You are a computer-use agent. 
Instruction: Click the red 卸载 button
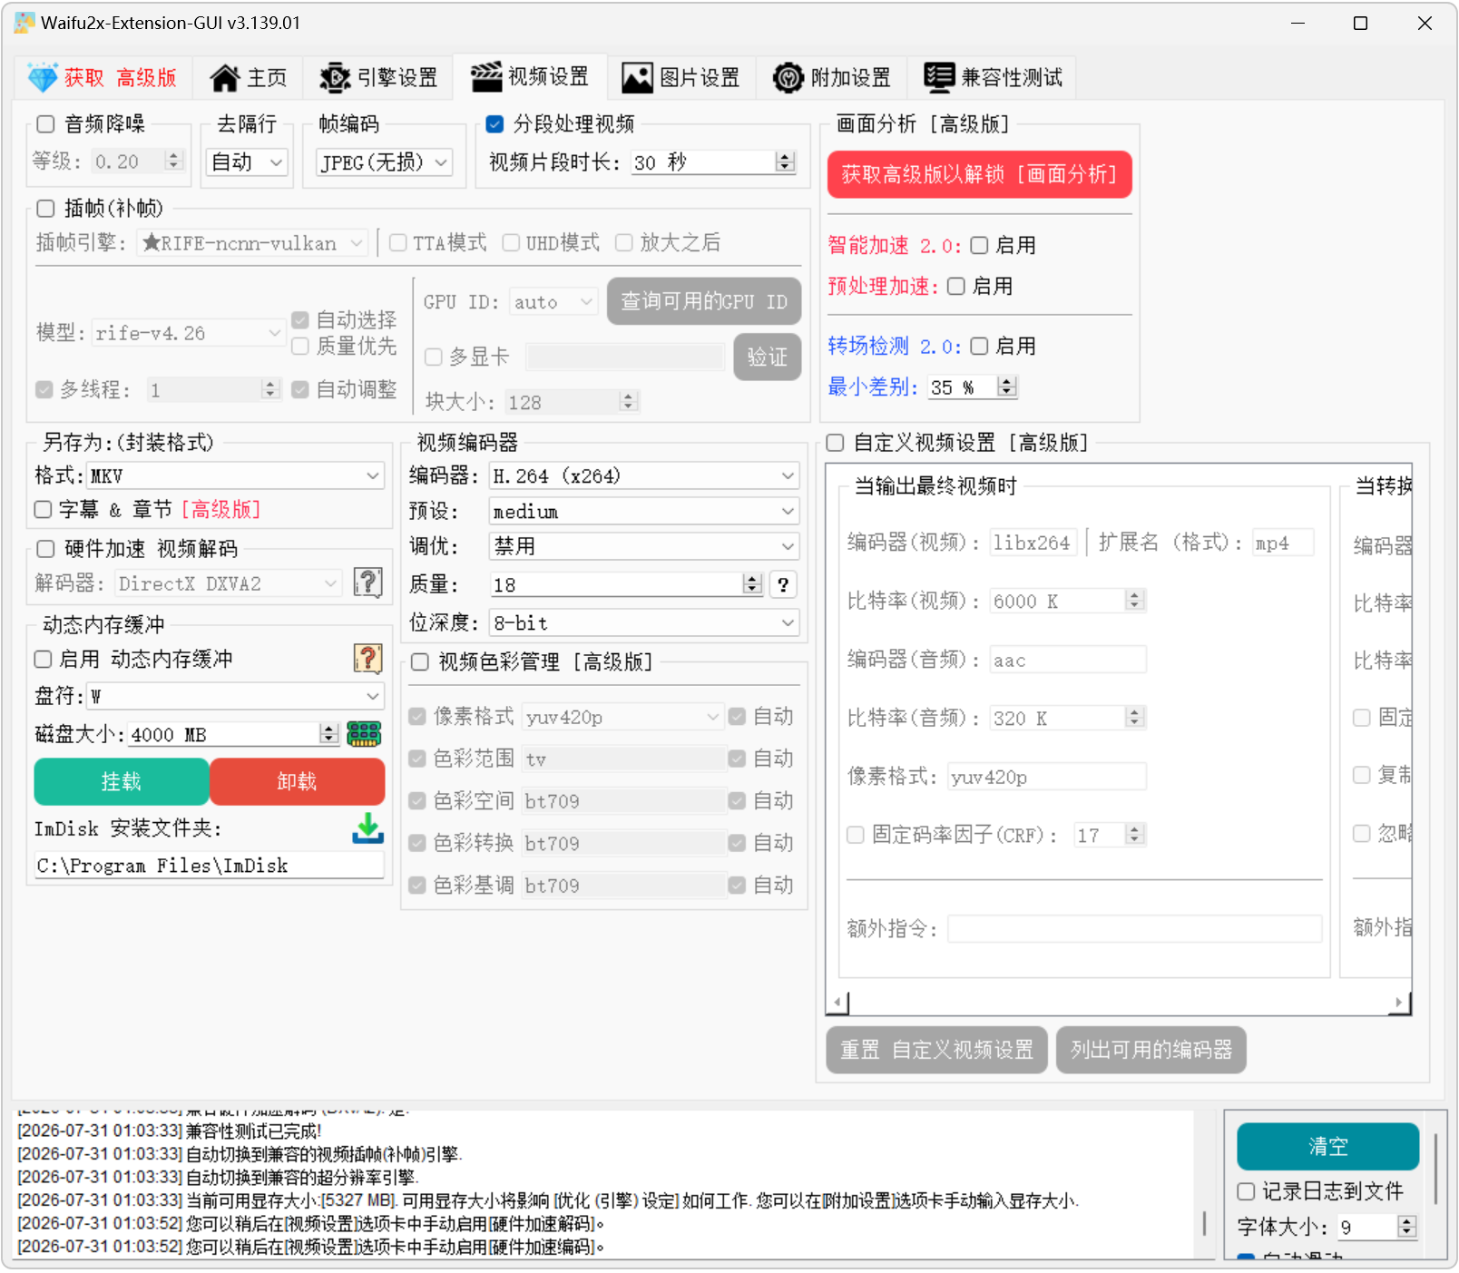click(x=297, y=781)
